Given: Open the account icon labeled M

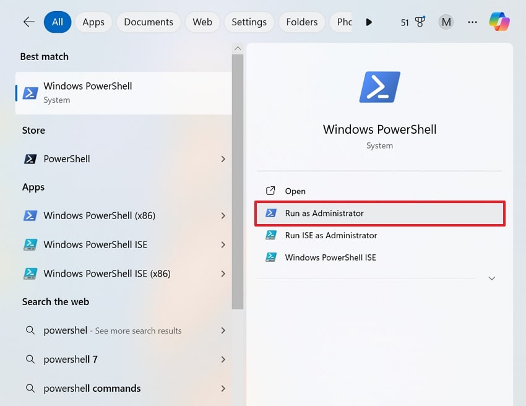Looking at the screenshot, I should [446, 22].
